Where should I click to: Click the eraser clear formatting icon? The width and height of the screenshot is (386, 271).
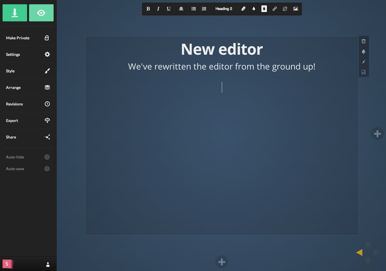(x=244, y=9)
